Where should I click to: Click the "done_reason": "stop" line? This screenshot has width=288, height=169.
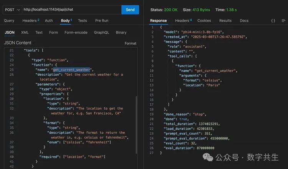(x=185, y=114)
